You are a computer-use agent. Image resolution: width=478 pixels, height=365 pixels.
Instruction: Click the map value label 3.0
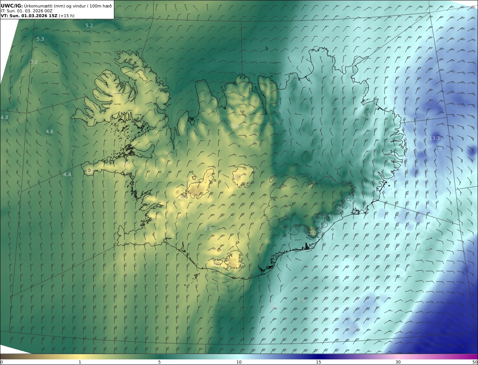[x=313, y=233]
